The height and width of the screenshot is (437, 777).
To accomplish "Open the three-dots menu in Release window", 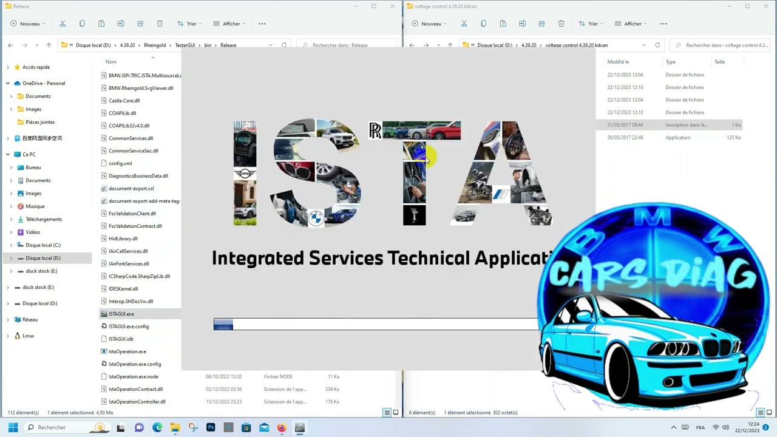I will click(262, 24).
